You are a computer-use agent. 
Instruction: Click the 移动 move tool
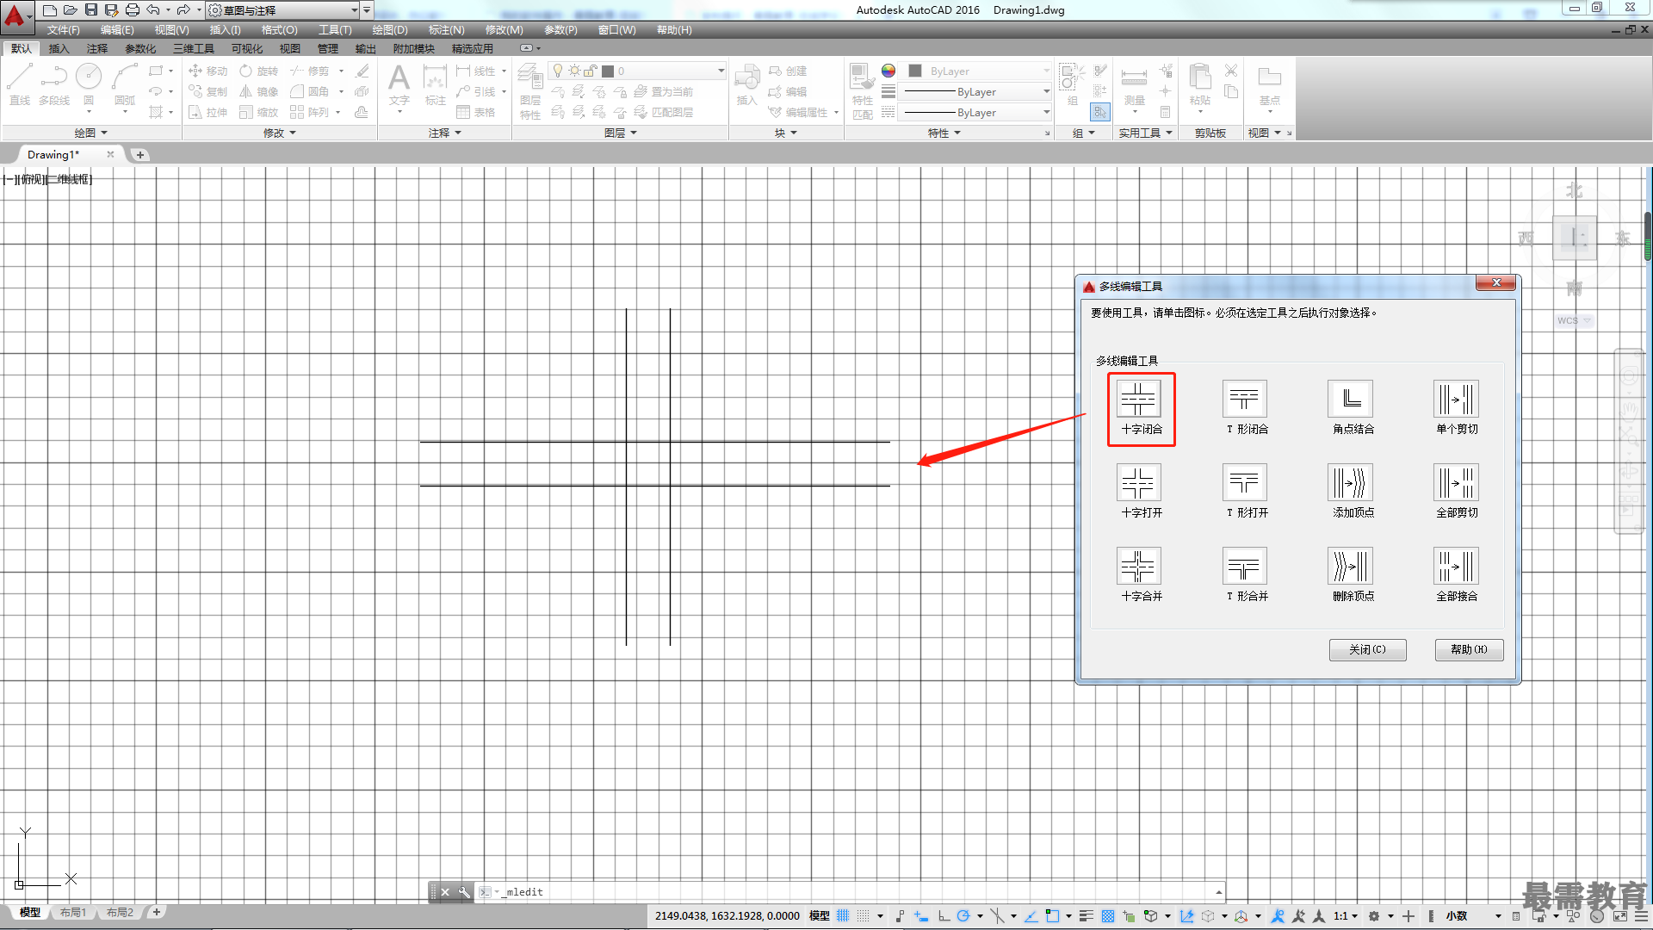coord(208,71)
